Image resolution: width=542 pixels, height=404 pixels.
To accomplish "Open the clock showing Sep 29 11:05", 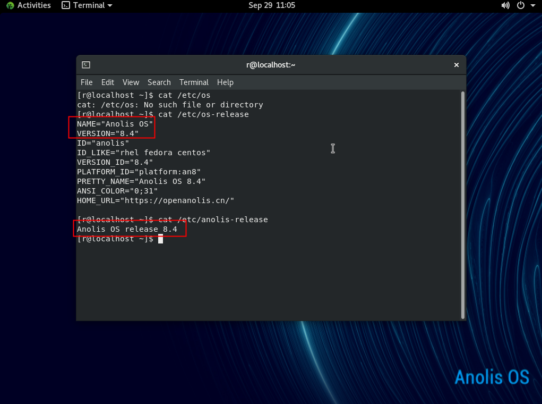I will click(x=271, y=5).
